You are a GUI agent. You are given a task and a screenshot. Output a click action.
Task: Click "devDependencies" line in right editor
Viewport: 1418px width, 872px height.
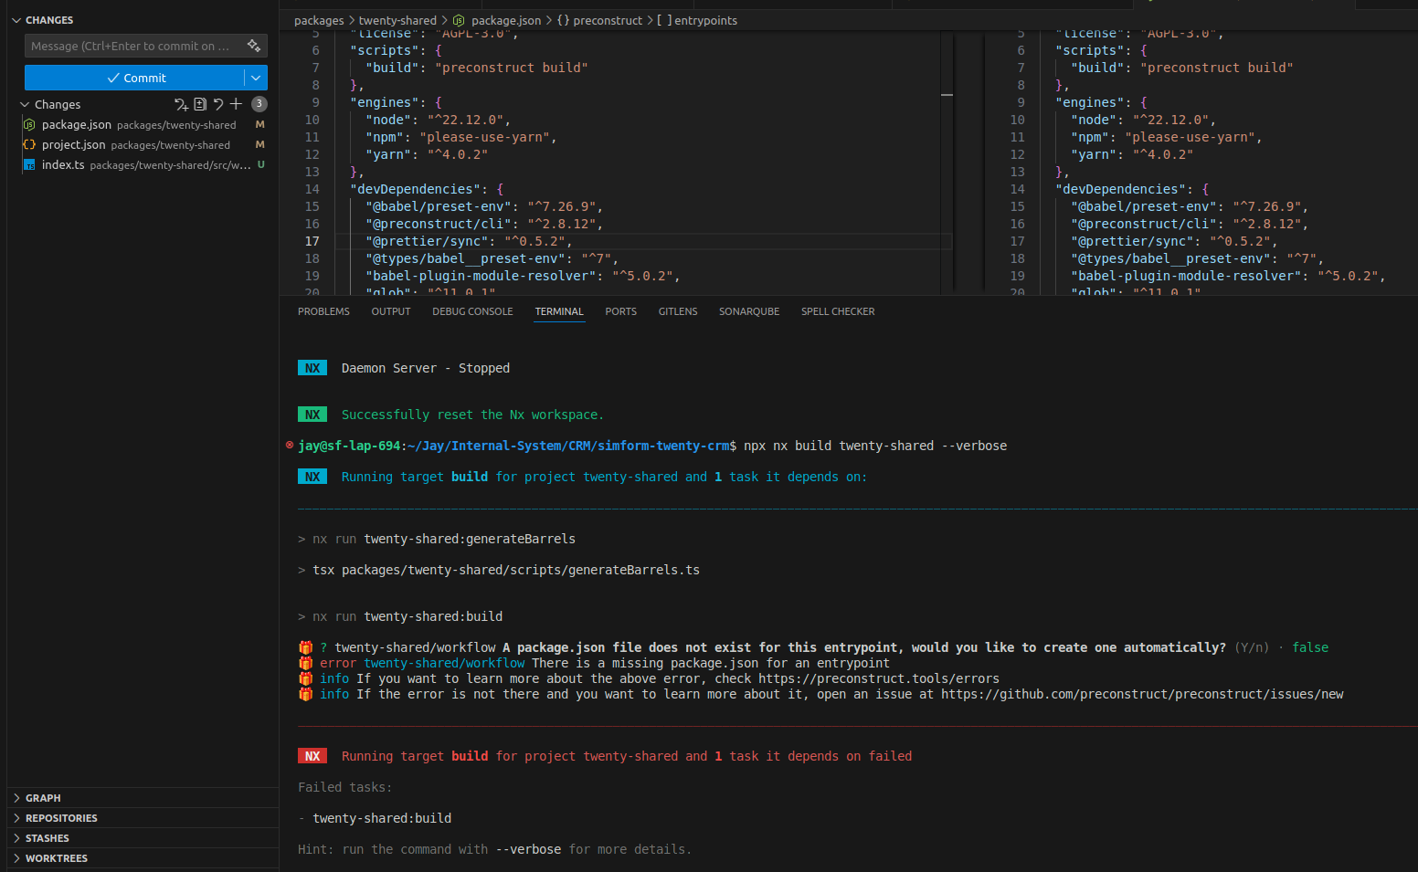(x=1132, y=189)
